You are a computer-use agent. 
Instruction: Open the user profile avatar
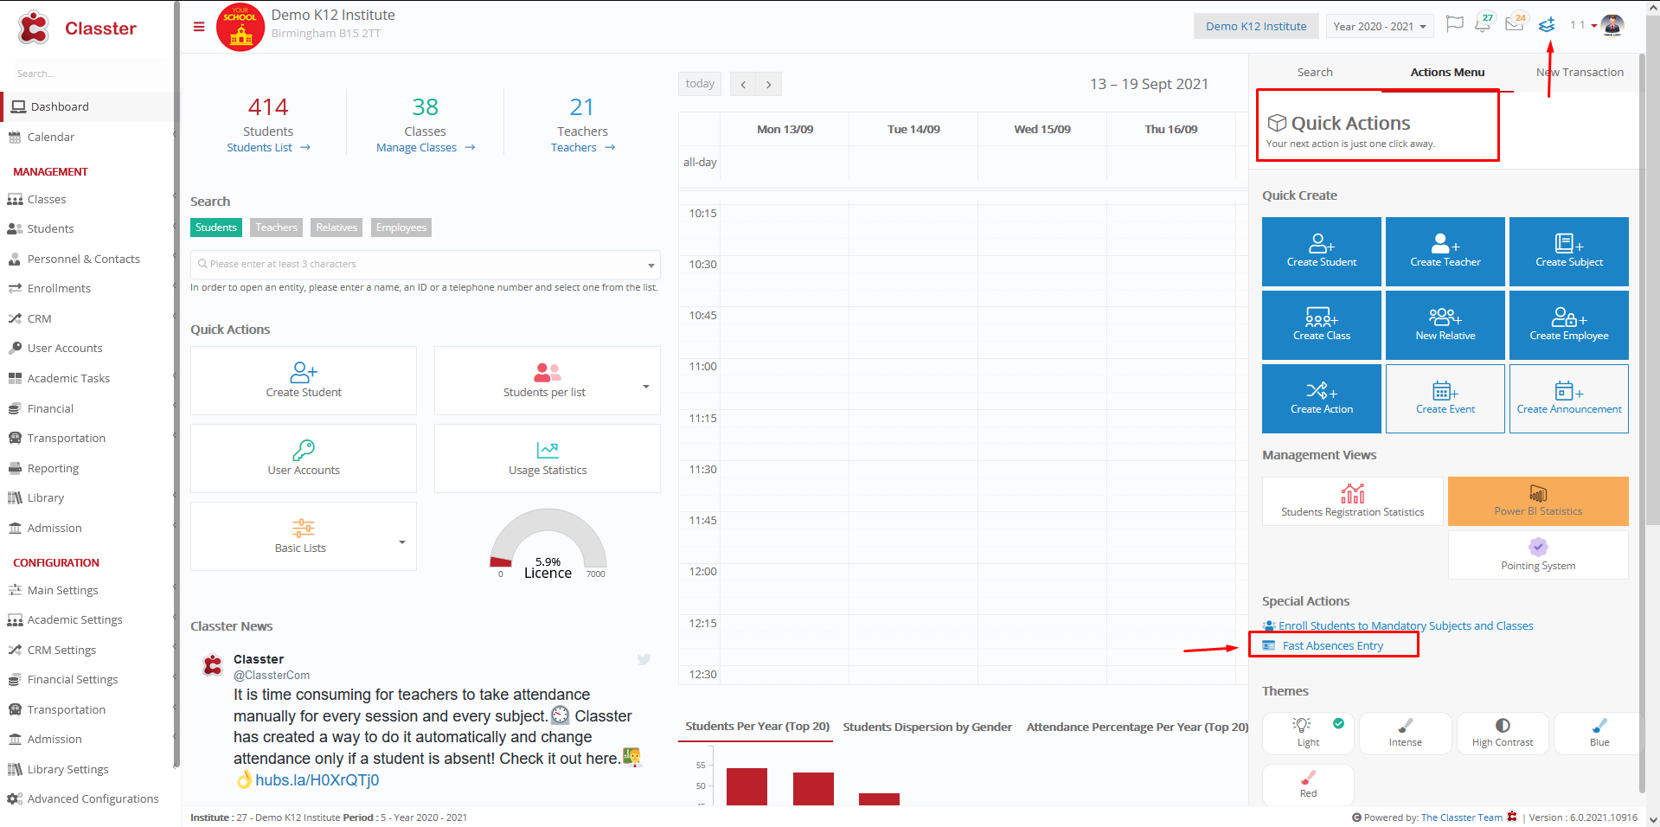[1612, 25]
